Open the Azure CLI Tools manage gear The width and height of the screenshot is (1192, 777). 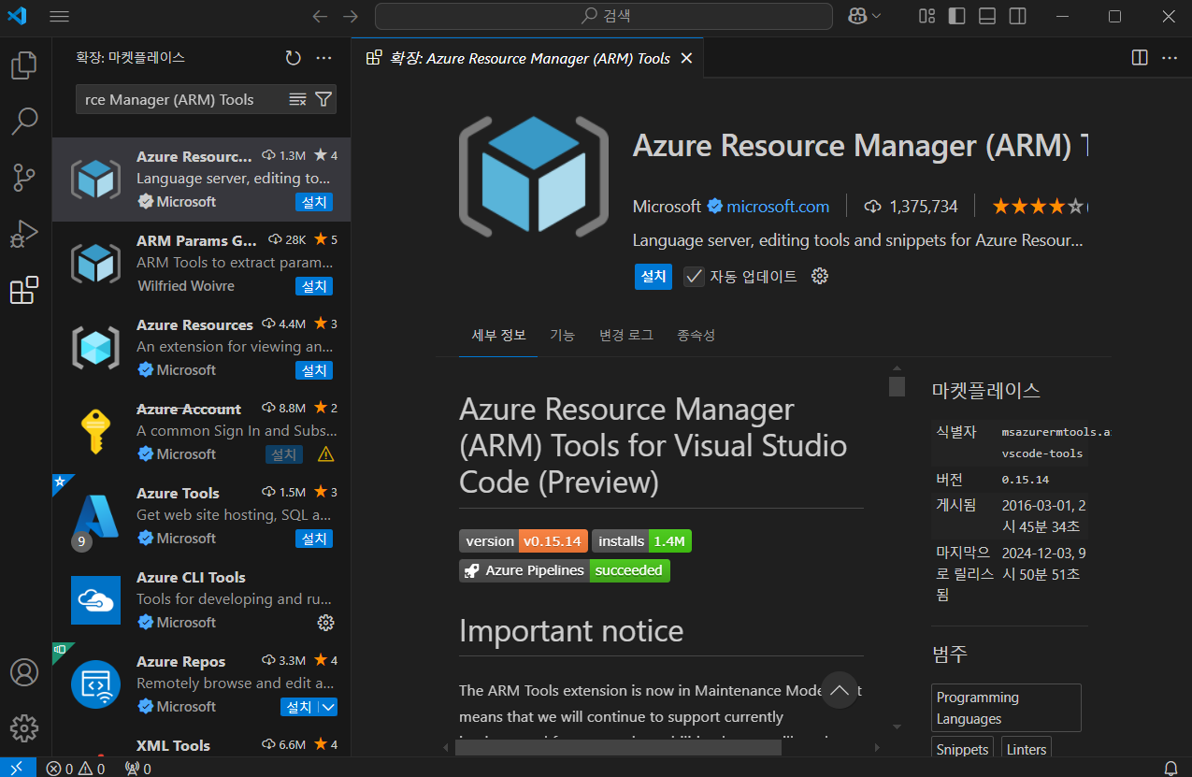tap(325, 623)
